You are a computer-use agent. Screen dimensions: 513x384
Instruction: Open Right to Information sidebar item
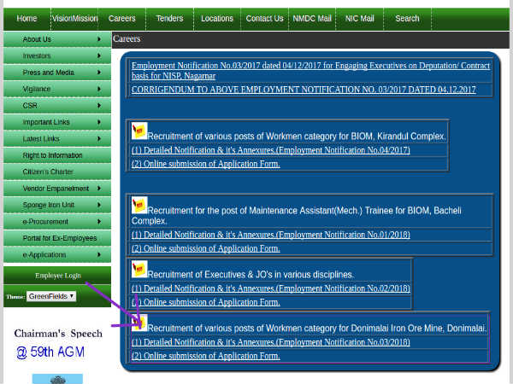click(x=57, y=155)
